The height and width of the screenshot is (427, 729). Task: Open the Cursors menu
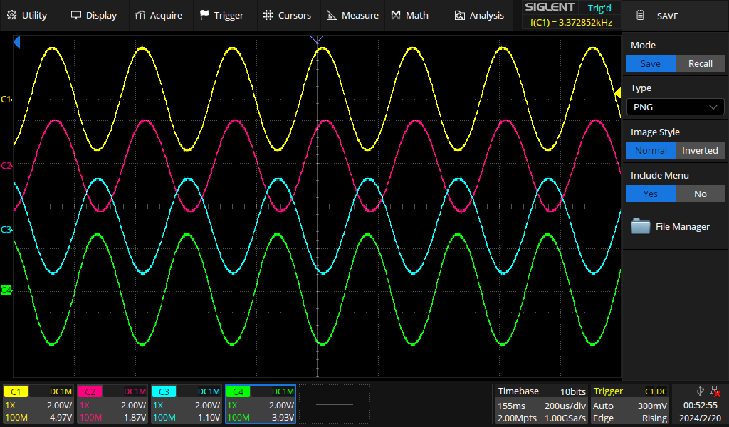tap(287, 15)
